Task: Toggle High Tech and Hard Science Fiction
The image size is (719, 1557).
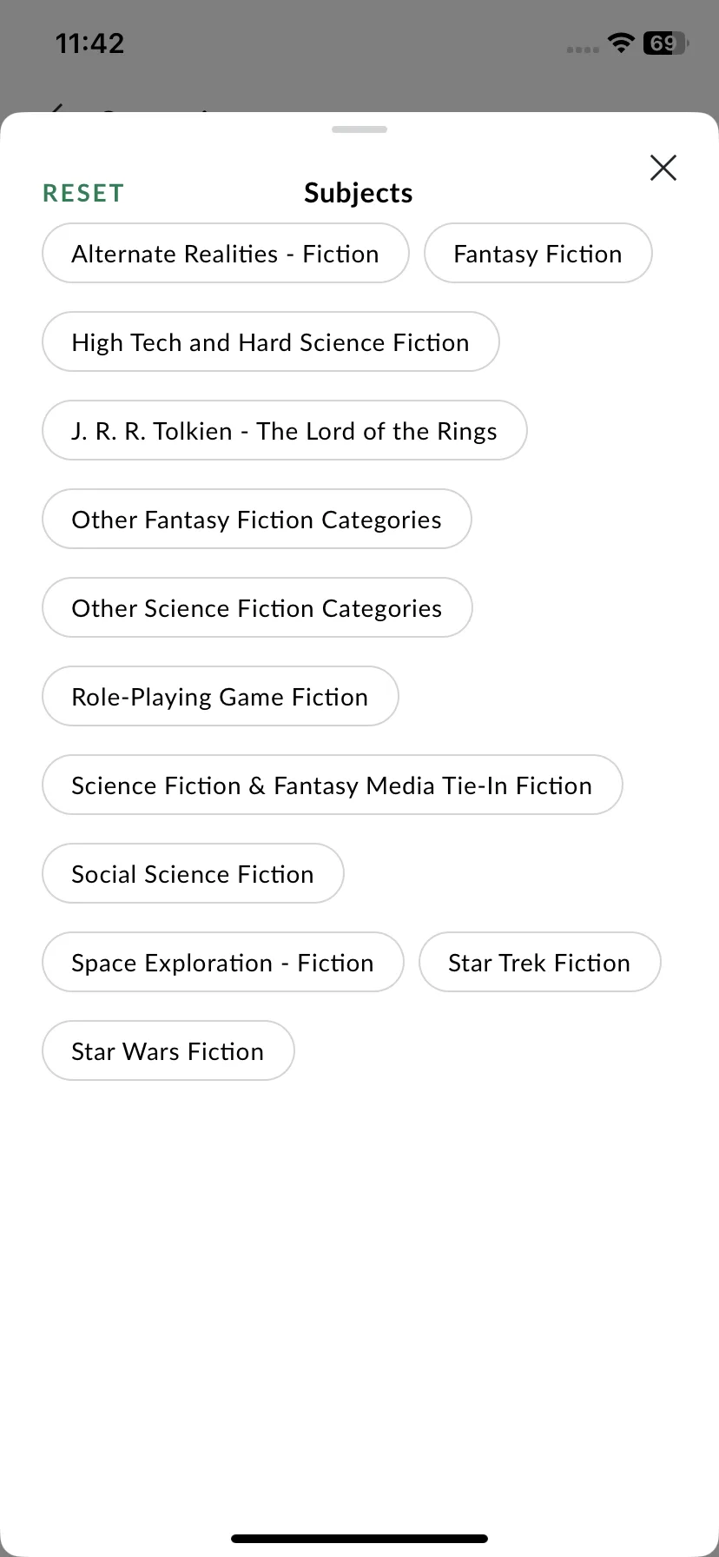Action: 271,341
